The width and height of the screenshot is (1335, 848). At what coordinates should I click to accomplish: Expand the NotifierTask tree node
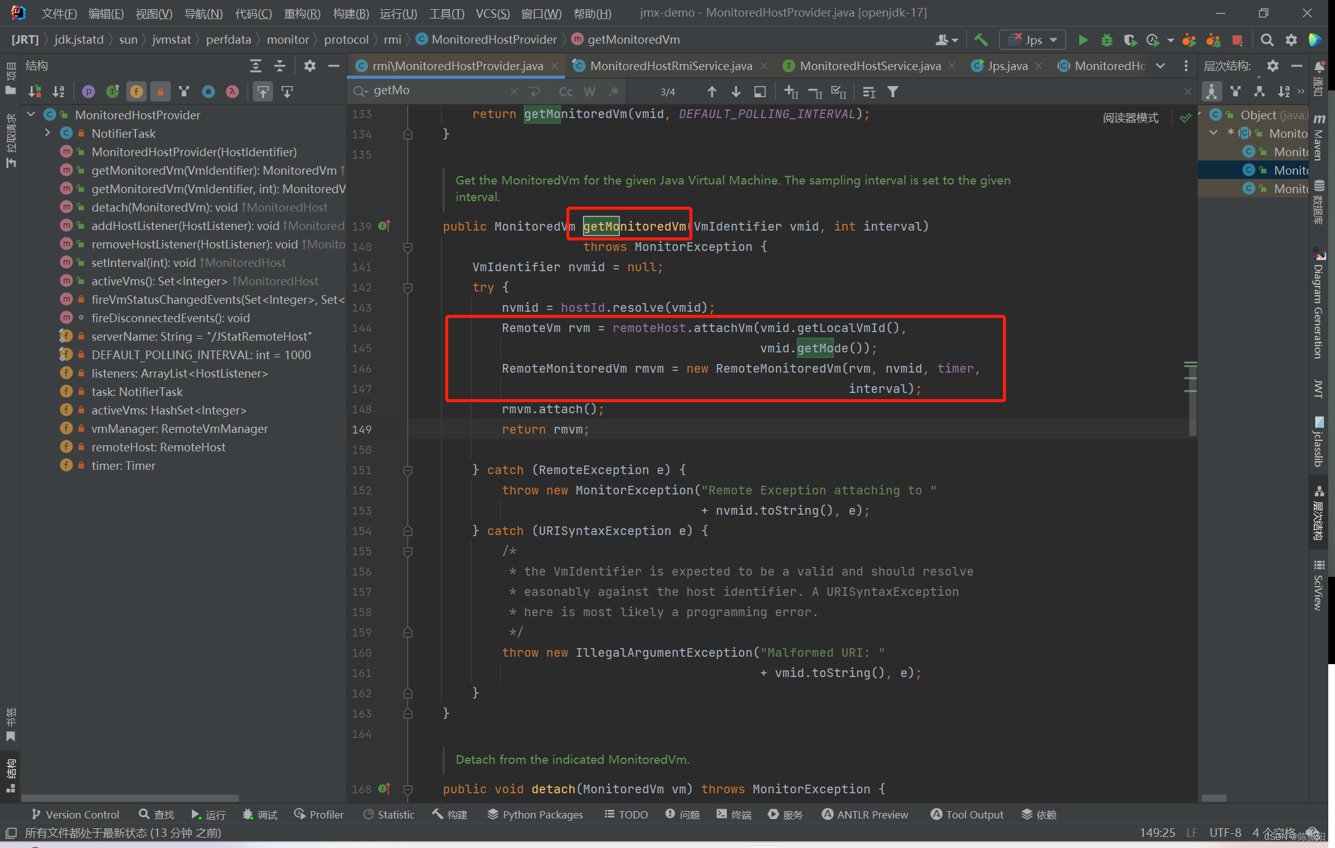click(x=47, y=133)
